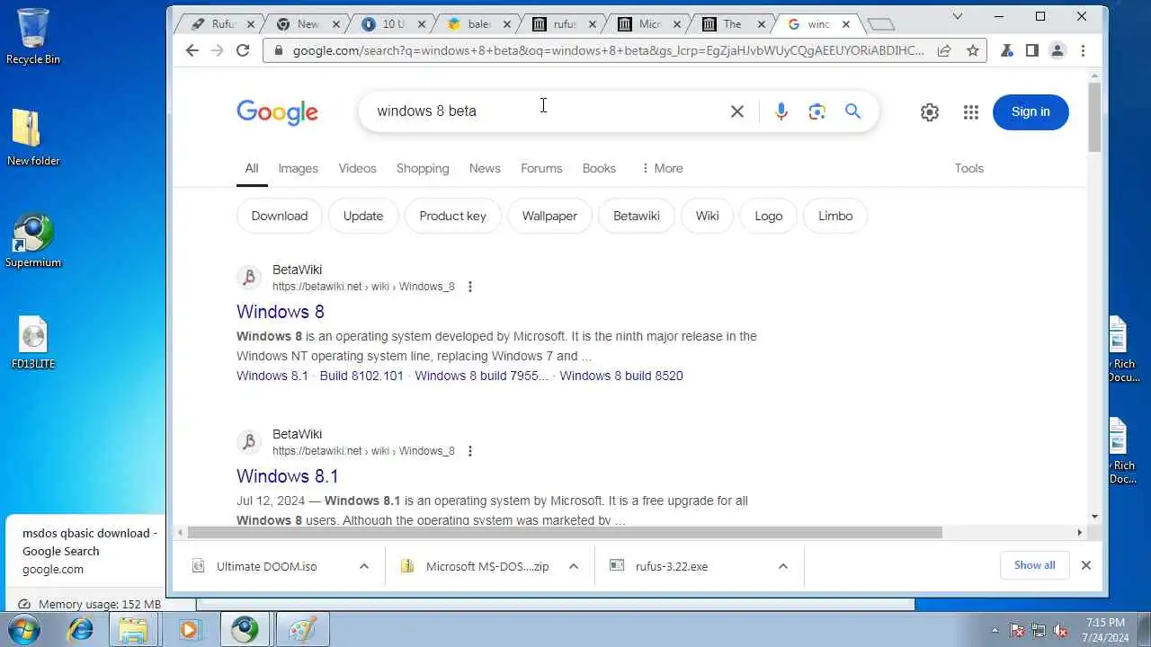The width and height of the screenshot is (1151, 647).
Task: Expand options for Ultimate DOOM.iso download
Action: tap(363, 566)
